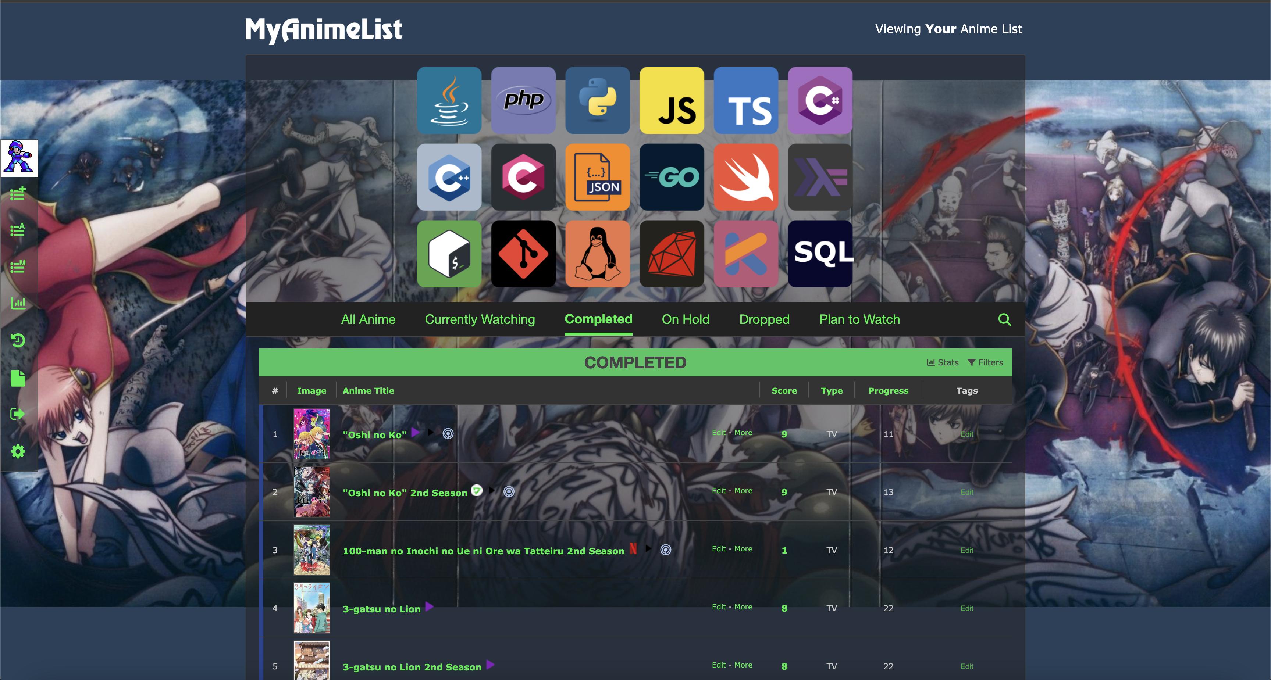Expand More options for "Oshi no Ko"
The width and height of the screenshot is (1271, 680).
743,433
